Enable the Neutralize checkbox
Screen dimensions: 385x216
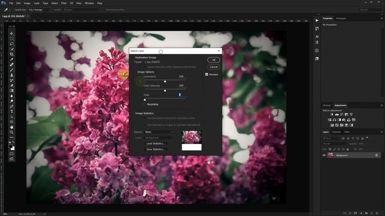pyautogui.click(x=144, y=104)
